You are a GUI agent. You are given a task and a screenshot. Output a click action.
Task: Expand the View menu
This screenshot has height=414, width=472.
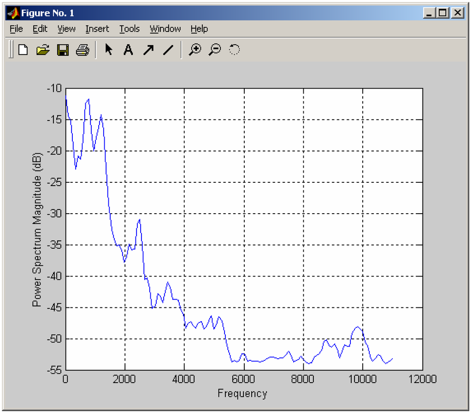(x=66, y=29)
